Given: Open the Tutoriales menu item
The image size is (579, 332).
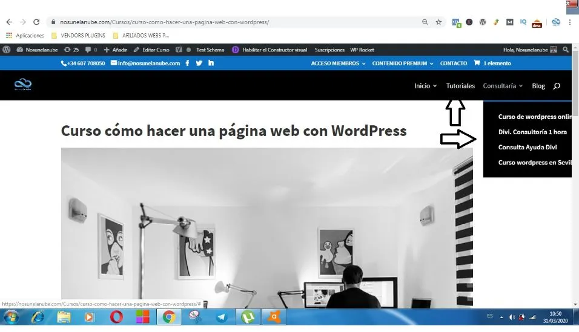Looking at the screenshot, I should [x=460, y=86].
